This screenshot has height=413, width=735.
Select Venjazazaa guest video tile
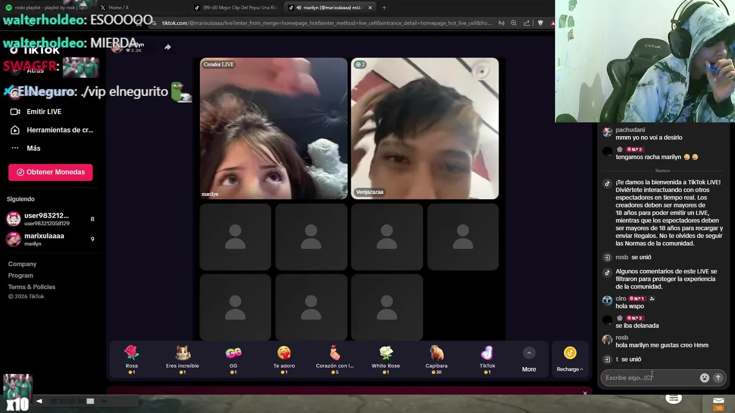tap(425, 128)
